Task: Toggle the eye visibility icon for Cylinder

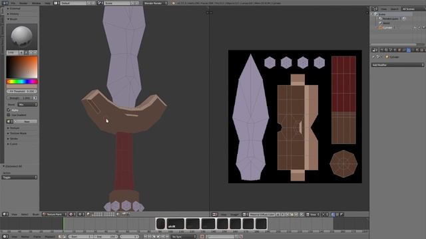Action: coord(415,28)
